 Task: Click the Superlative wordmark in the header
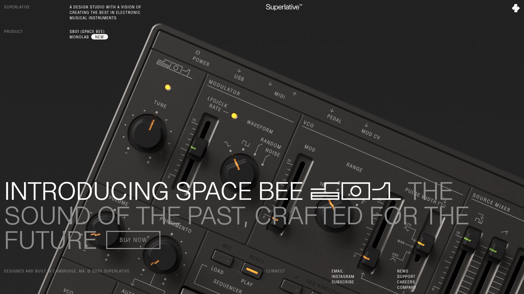tap(284, 7)
